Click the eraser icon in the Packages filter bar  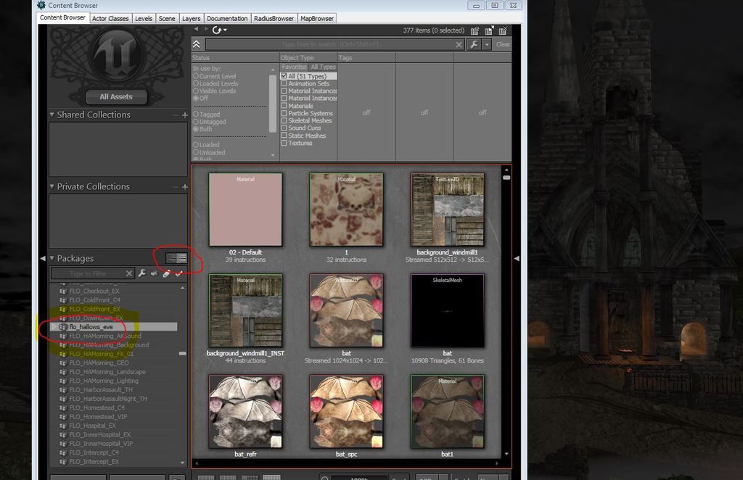[x=166, y=273]
